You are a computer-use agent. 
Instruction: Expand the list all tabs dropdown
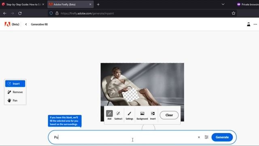click(223, 4)
